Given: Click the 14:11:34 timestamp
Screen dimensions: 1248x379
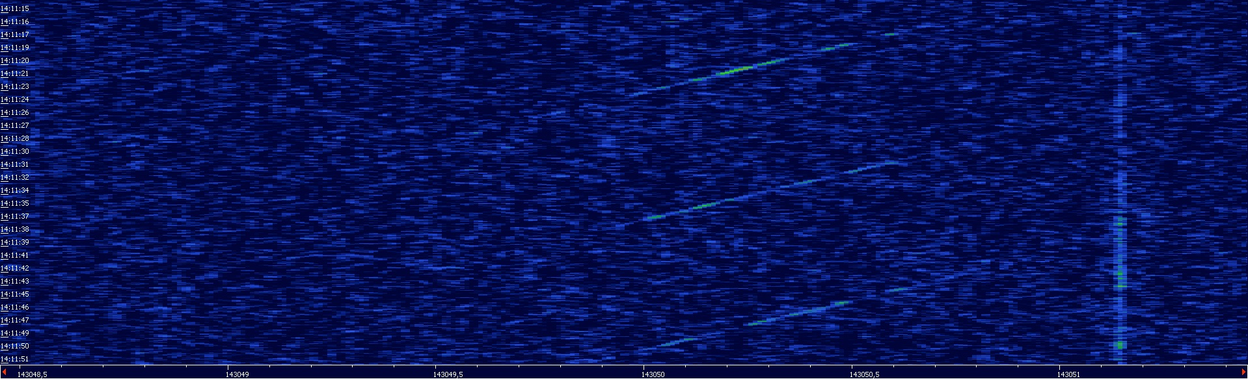Looking at the screenshot, I should click(15, 190).
